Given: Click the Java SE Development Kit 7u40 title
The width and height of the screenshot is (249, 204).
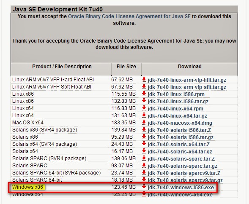Looking at the screenshot, I should [x=57, y=9].
